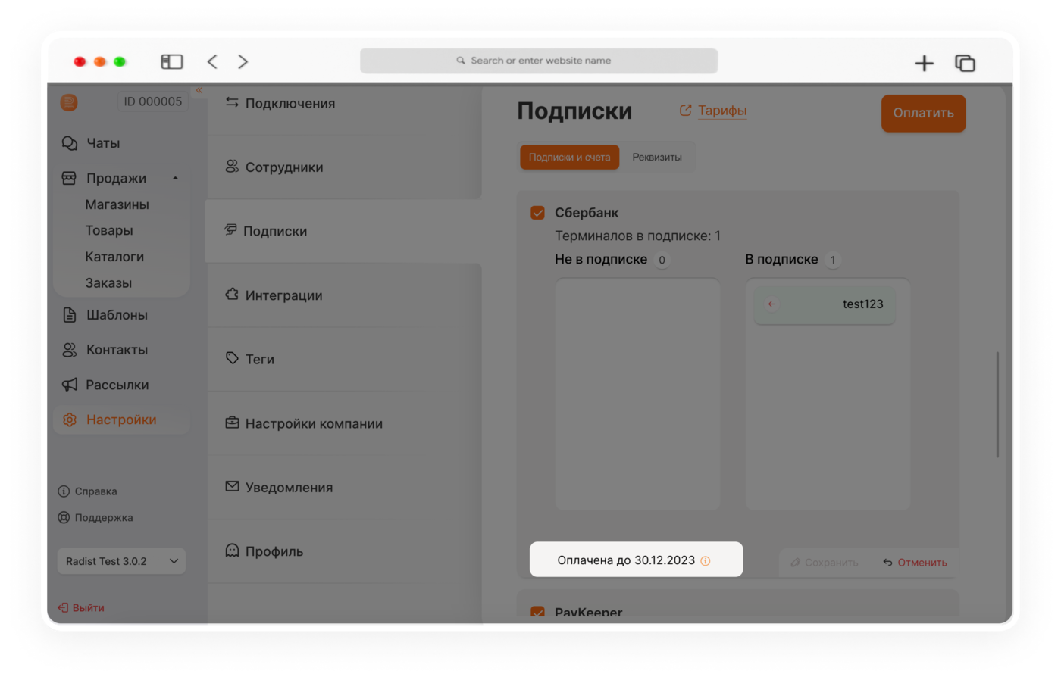Open Магазины under Продажи
Viewport: 1061px width, 677px height.
point(117,204)
